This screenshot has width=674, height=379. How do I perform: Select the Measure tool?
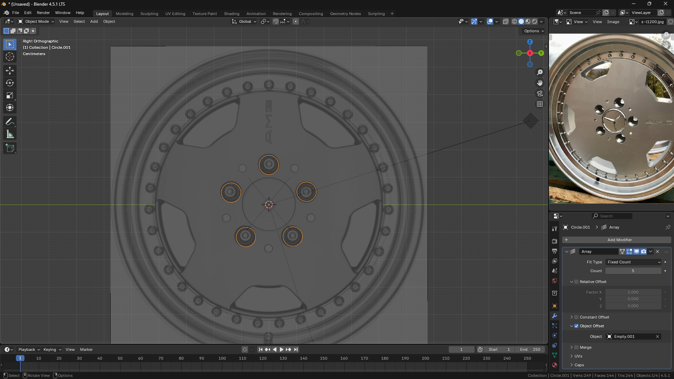(10, 134)
